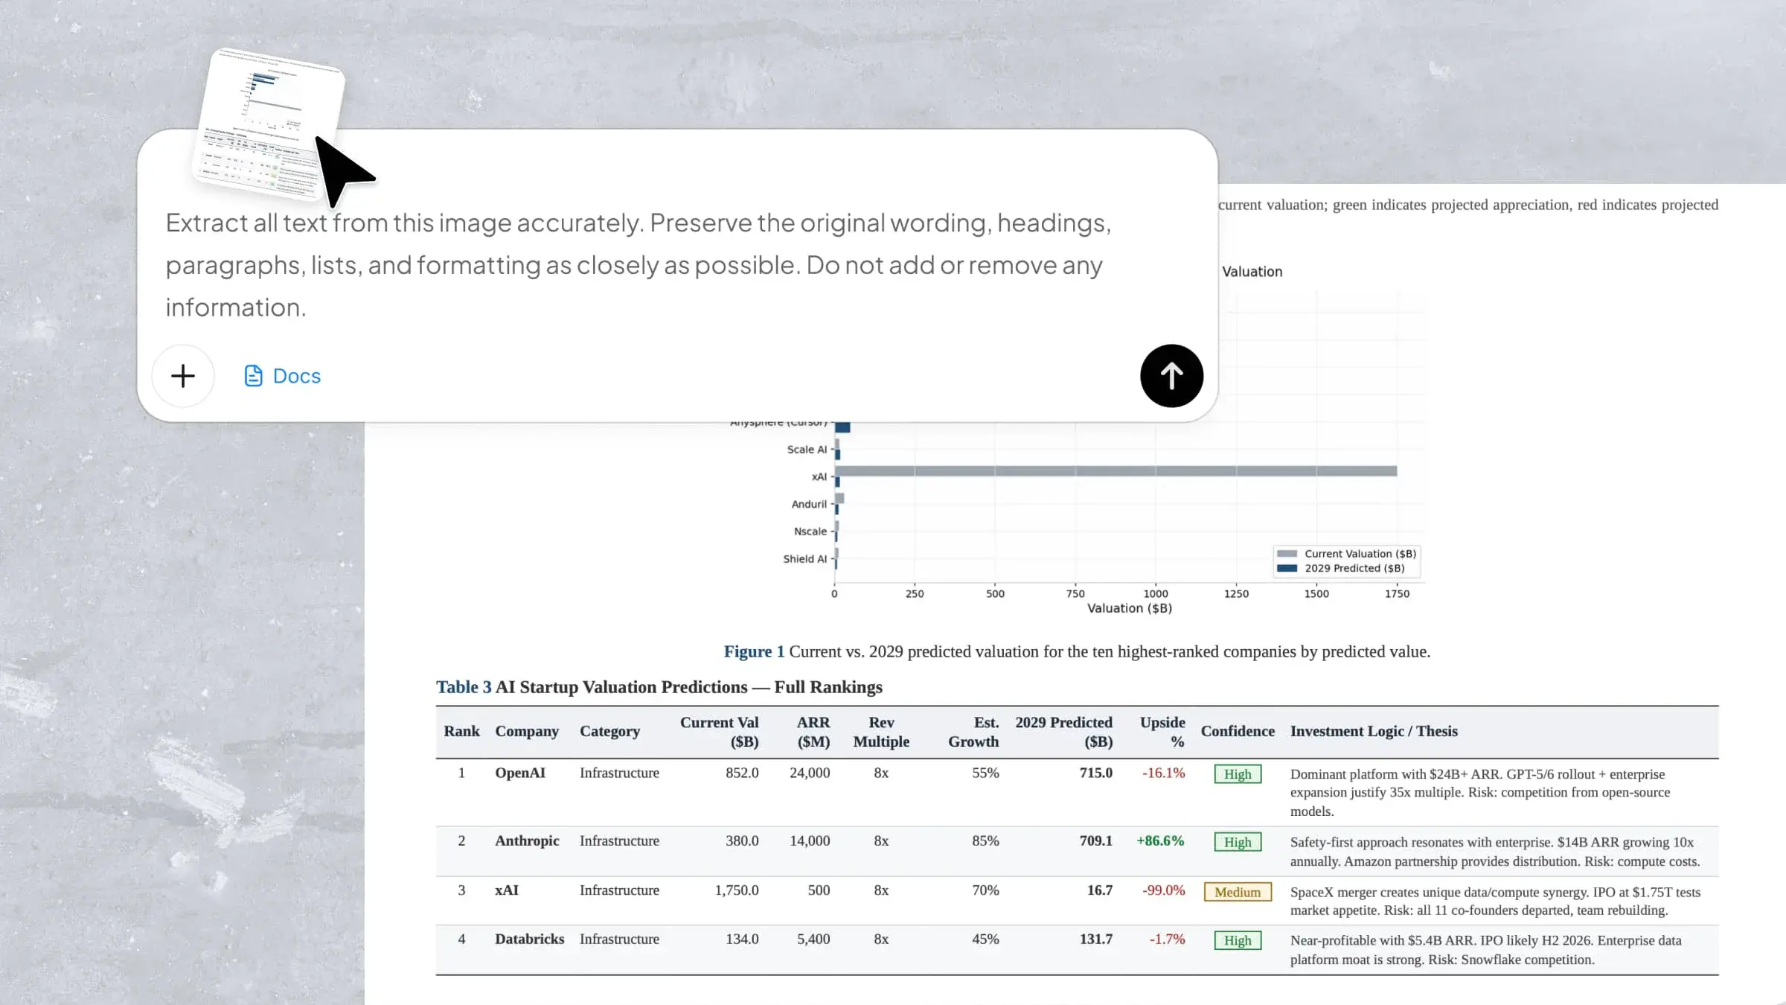
Task: Click the Valuation ($B) axis title
Action: point(1130,608)
